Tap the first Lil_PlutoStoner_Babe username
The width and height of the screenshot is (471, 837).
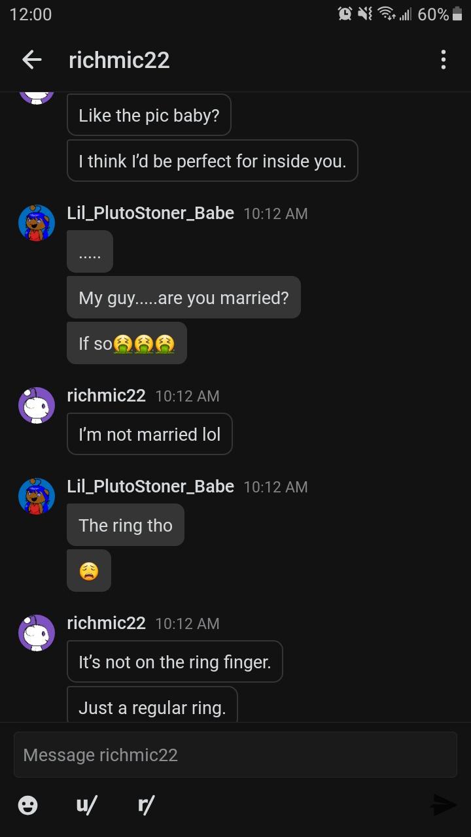(150, 213)
